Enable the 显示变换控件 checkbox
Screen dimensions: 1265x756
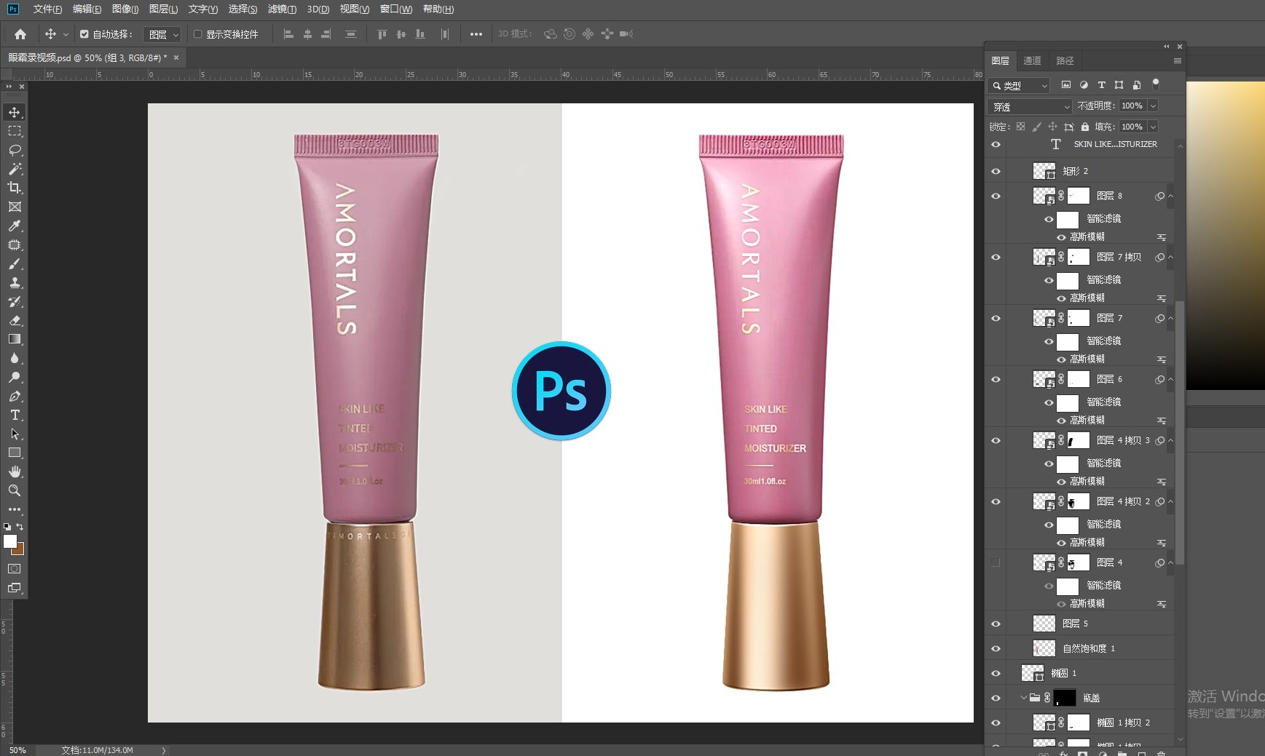[x=197, y=34]
